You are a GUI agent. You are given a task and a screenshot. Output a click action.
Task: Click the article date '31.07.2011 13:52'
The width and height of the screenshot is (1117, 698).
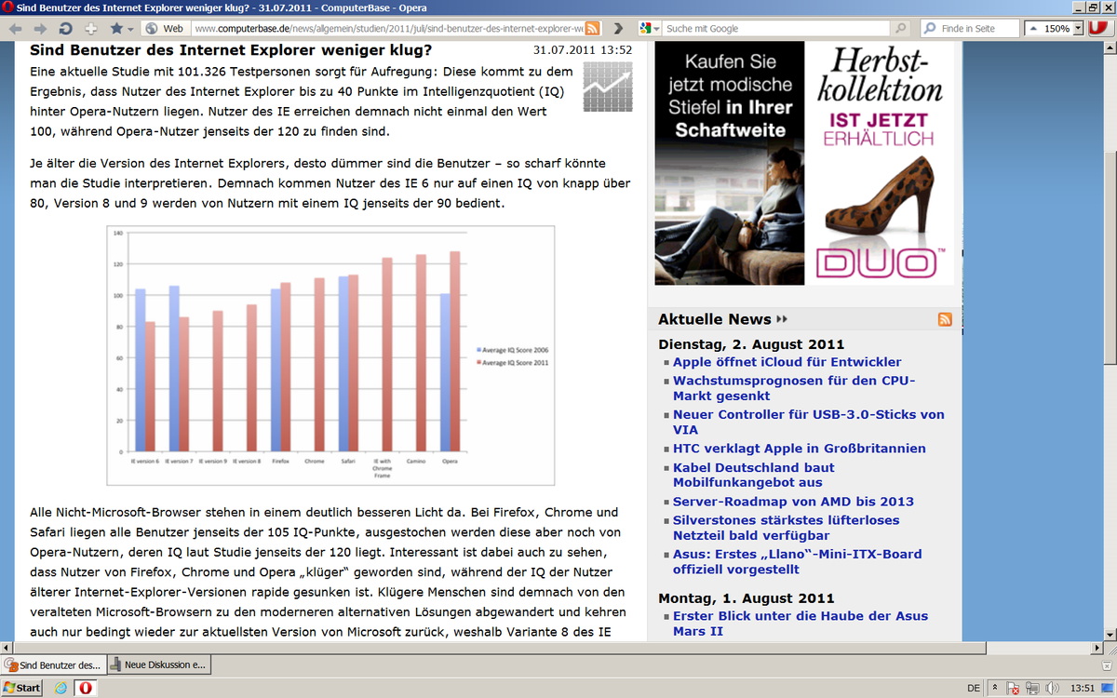[583, 49]
